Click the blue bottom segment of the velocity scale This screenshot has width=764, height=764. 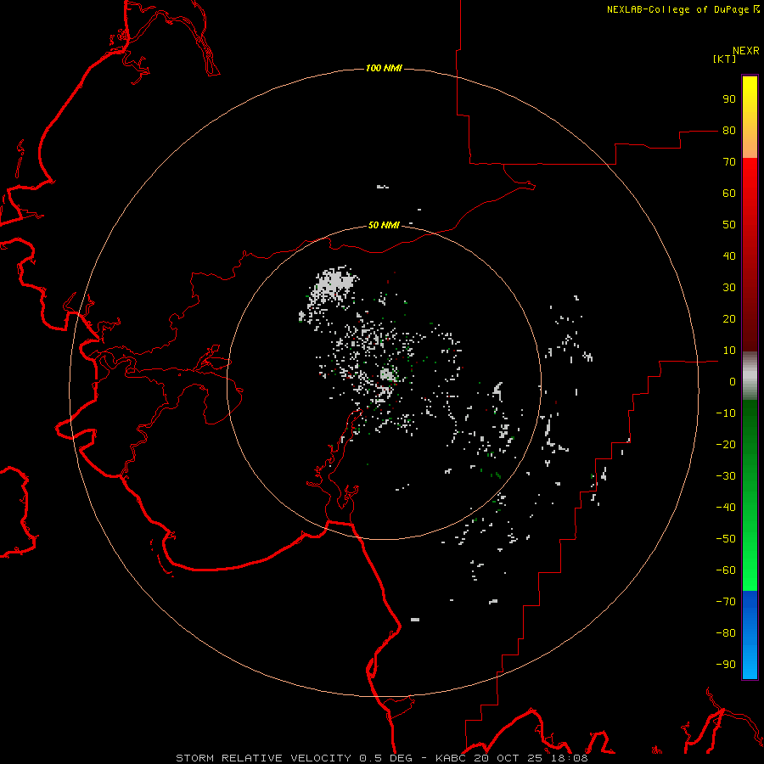tap(750, 635)
